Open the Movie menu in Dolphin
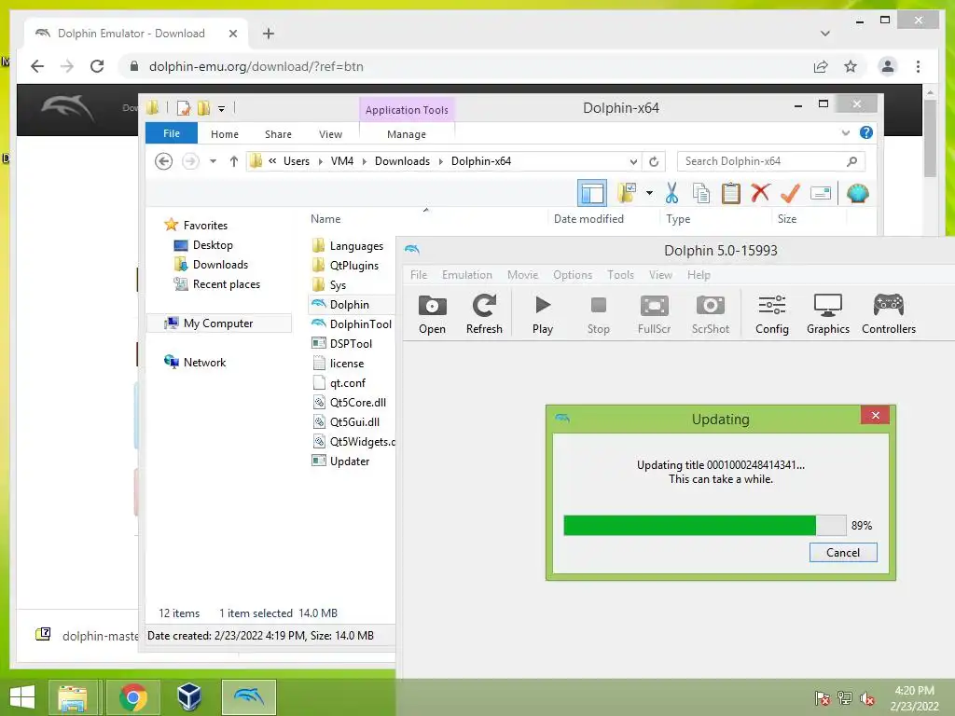The width and height of the screenshot is (955, 716). coord(522,275)
